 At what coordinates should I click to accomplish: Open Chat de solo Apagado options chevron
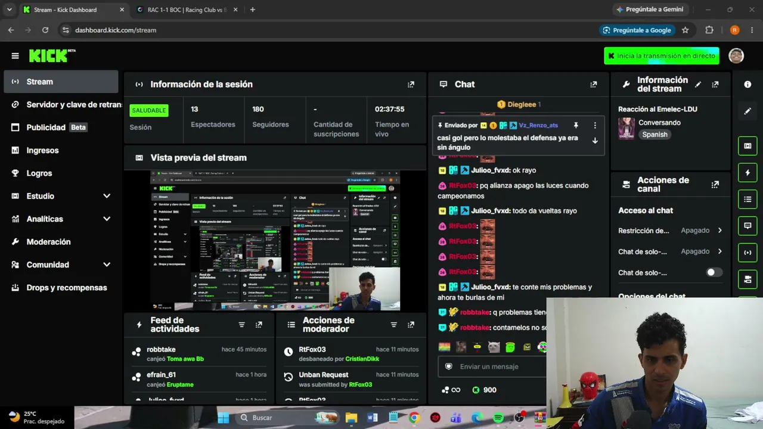(719, 251)
